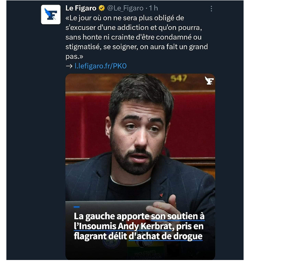Viewport: 301px width, 263px height.
Task: Click the underlined words d'achat de drogue
Action: 165,236
